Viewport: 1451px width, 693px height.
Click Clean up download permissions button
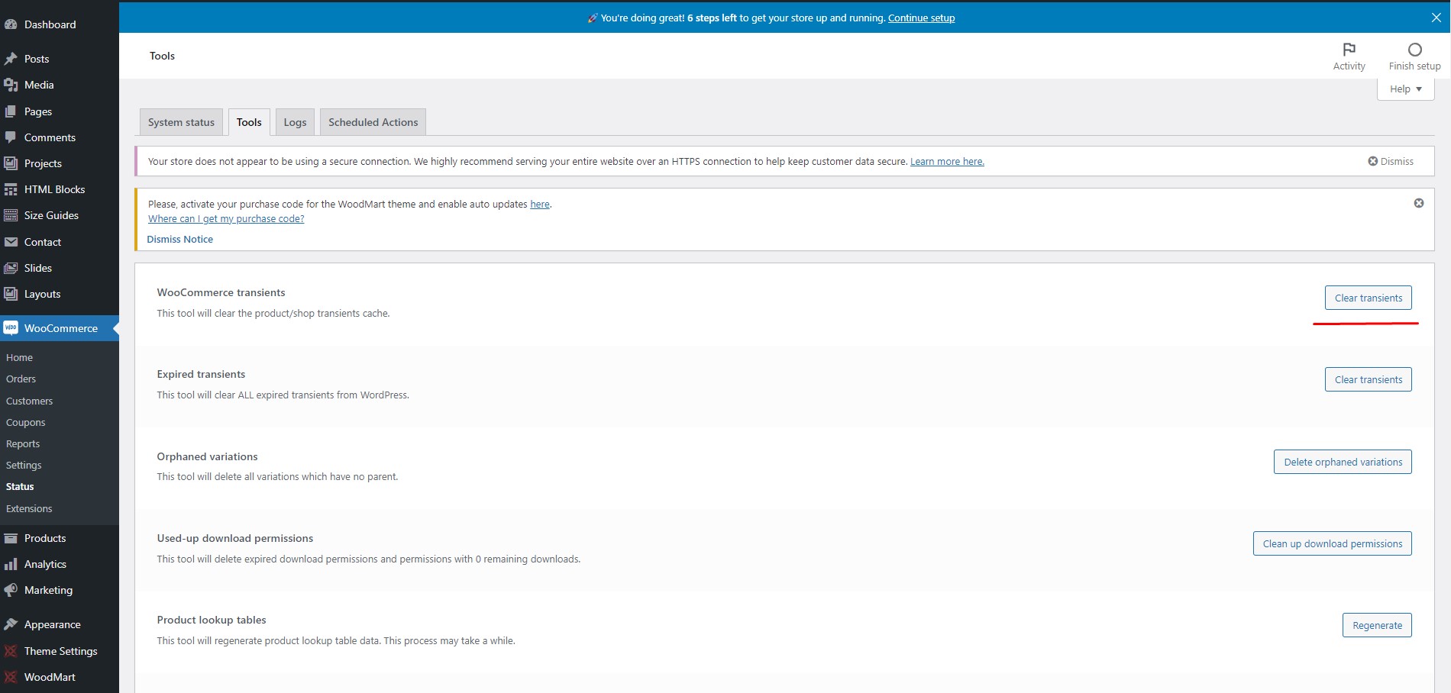1332,543
